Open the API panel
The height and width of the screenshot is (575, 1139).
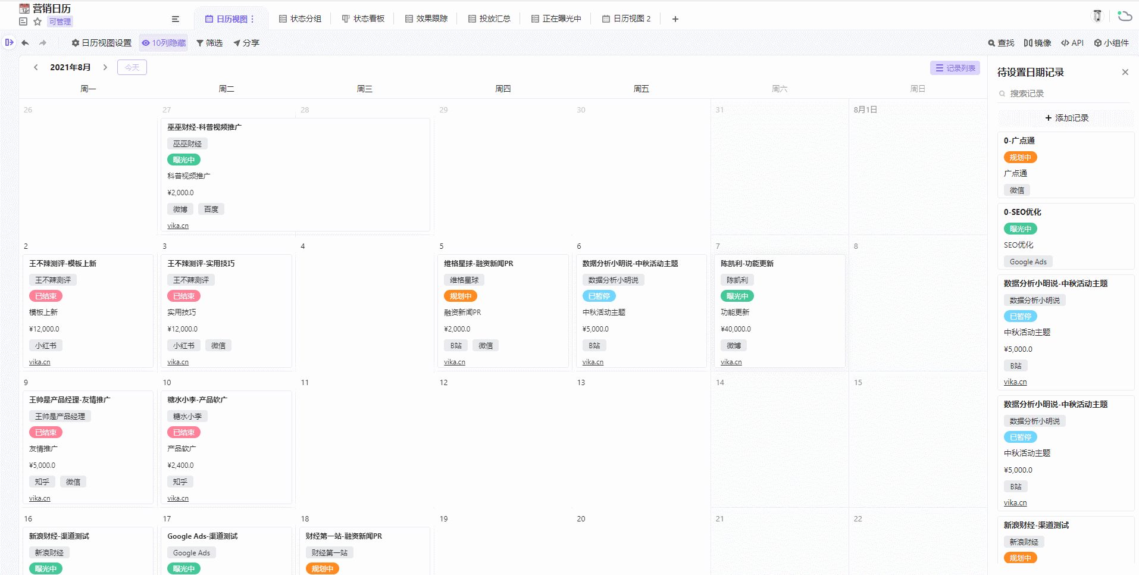pyautogui.click(x=1072, y=43)
